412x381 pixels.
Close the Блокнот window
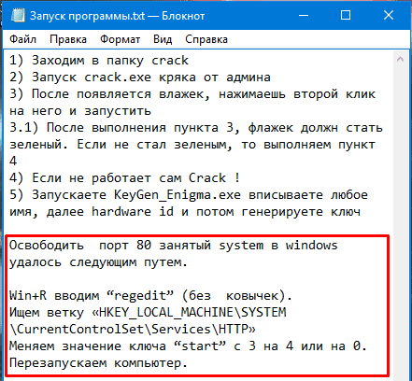point(389,15)
